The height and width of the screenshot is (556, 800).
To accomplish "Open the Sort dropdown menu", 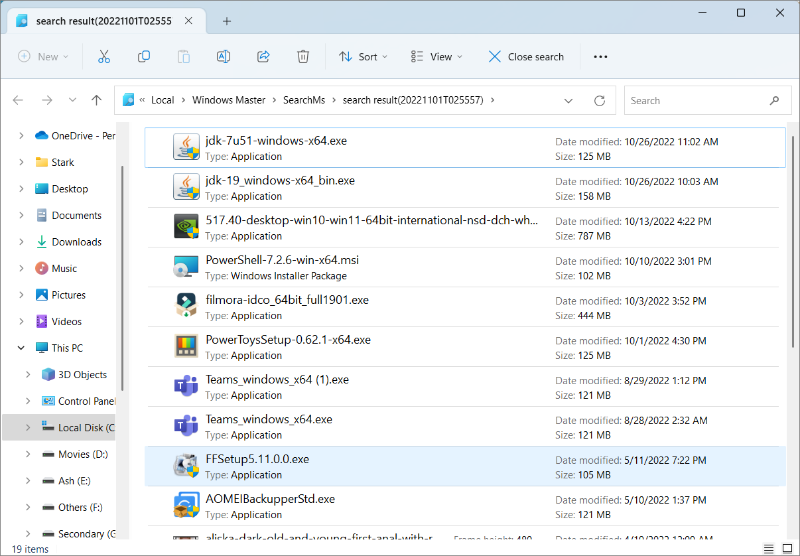I will pos(363,56).
